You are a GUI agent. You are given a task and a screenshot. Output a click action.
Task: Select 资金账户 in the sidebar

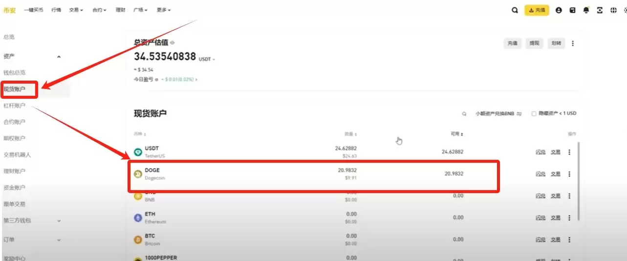point(15,188)
